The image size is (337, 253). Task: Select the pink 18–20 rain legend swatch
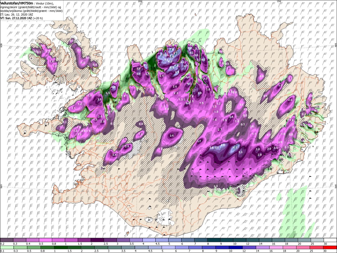[x=290, y=247]
